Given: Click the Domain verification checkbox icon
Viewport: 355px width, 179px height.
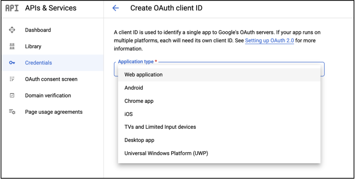Looking at the screenshot, I should point(12,95).
